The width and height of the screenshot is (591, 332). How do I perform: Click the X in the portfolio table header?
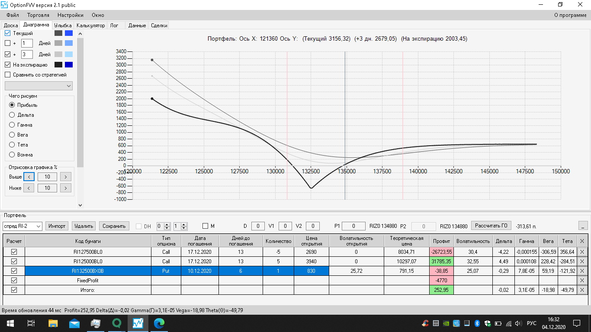pos(582,241)
